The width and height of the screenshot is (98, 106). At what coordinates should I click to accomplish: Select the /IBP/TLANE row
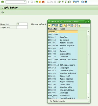pos(63,34)
